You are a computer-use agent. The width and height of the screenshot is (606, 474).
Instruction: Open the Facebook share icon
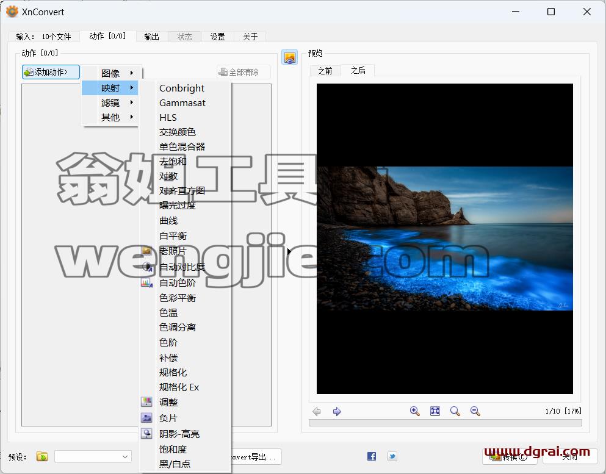(372, 456)
